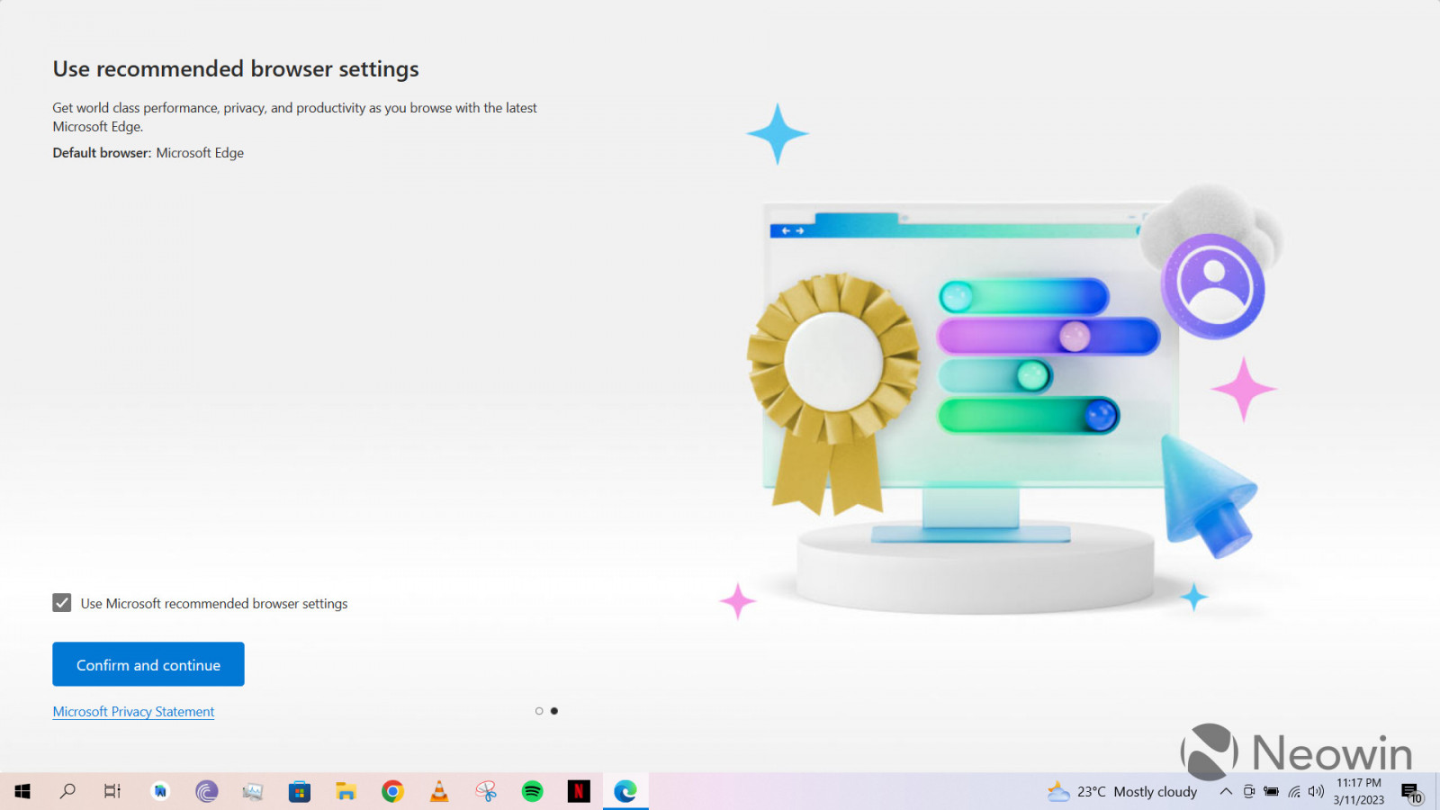Open the notification Action Center

point(1411,791)
